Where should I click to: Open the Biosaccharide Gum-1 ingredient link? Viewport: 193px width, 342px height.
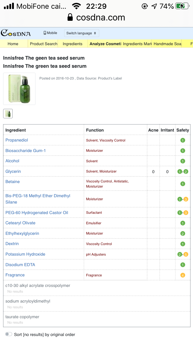click(26, 151)
